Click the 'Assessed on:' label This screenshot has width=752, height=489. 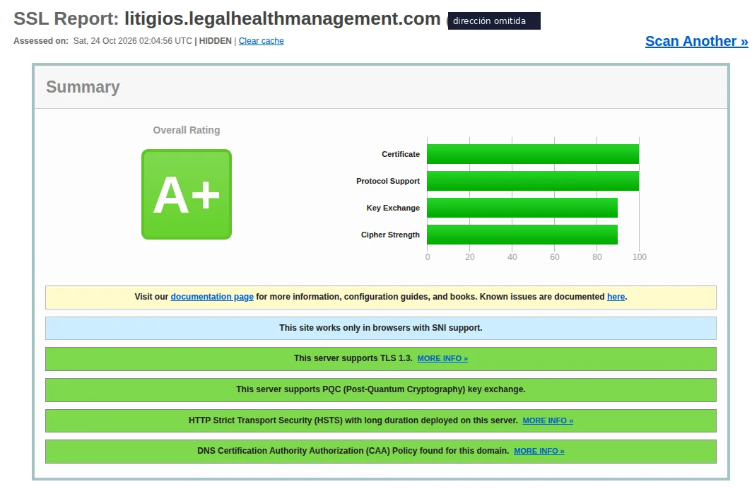pos(41,41)
